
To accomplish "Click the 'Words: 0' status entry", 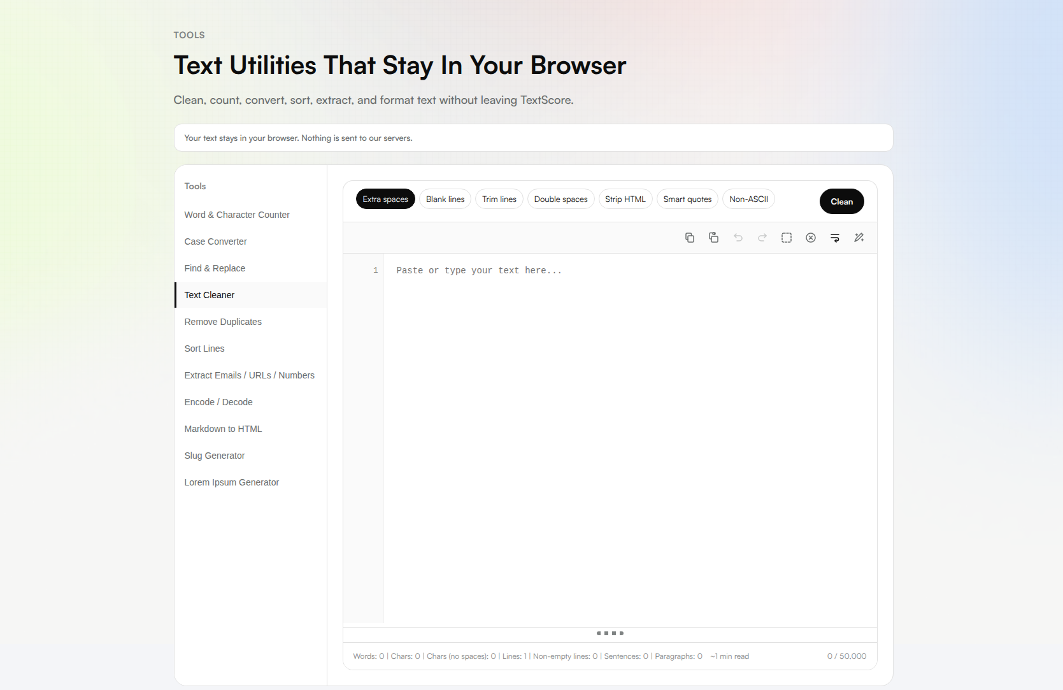I will coord(369,656).
